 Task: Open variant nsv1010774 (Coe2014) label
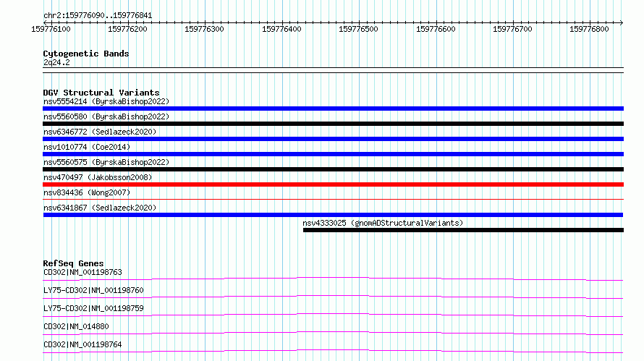(x=87, y=147)
